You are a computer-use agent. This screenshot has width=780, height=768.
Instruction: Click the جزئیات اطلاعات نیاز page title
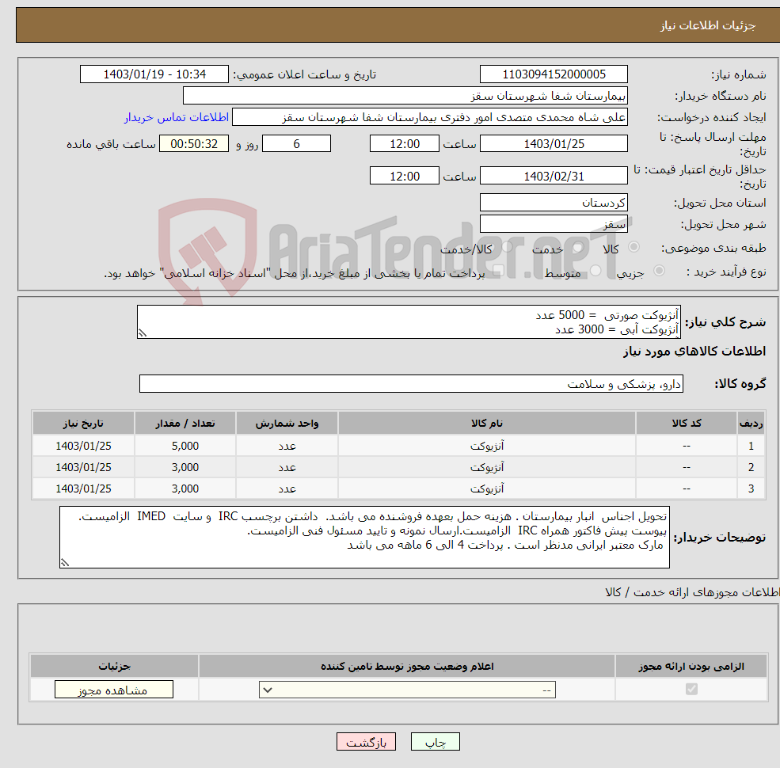(707, 25)
